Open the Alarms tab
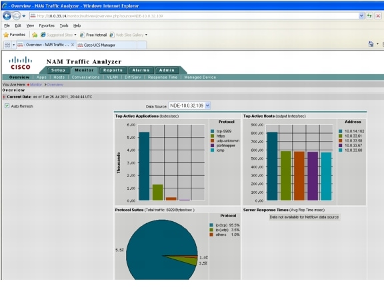Image resolution: width=384 pixels, height=294 pixels. click(x=141, y=70)
